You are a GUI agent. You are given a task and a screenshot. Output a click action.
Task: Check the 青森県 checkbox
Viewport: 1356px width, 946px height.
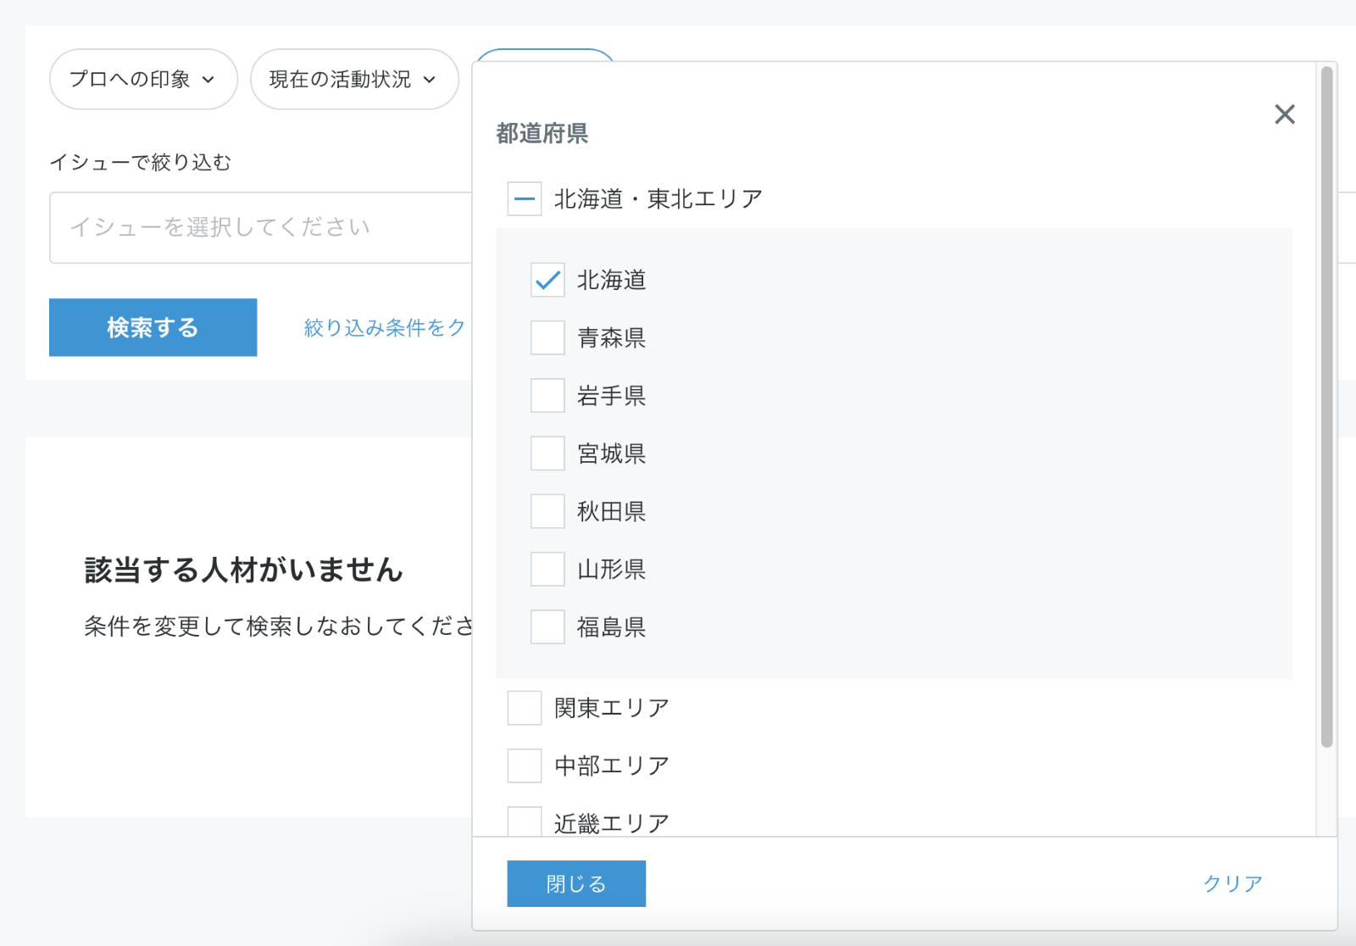(x=547, y=337)
